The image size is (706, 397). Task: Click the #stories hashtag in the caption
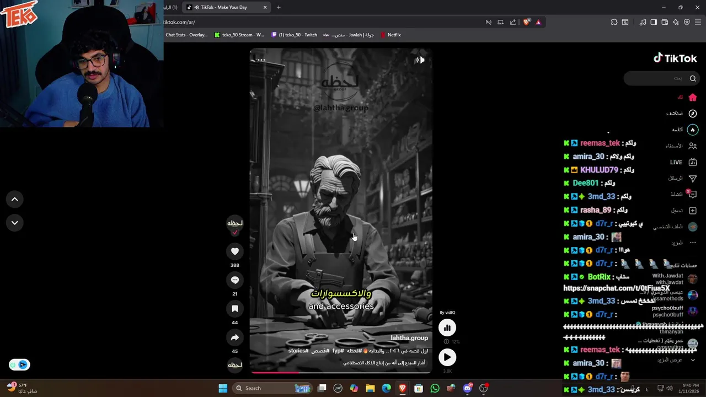[x=298, y=351]
